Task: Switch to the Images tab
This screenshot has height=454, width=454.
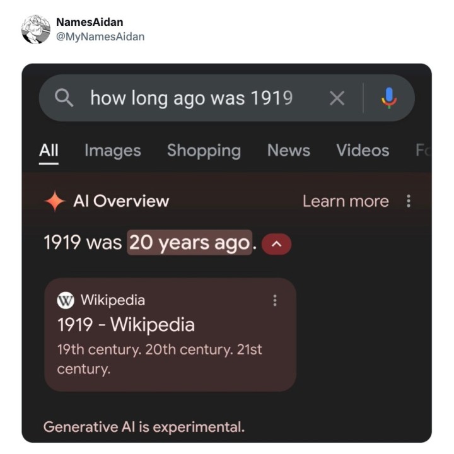Action: pyautogui.click(x=112, y=151)
